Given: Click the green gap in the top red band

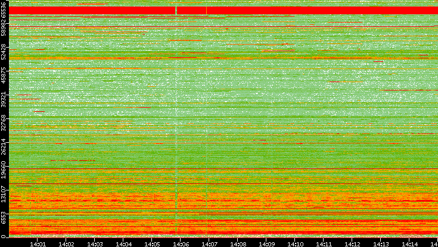Looking at the screenshot, I should [x=176, y=11].
